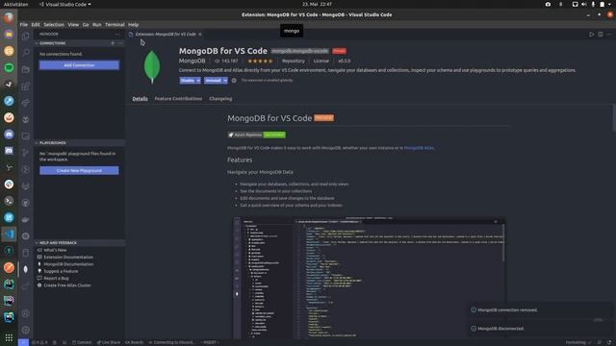The image size is (616, 346).
Task: Open the Accounts icon in activity bar
Action: pos(26,313)
